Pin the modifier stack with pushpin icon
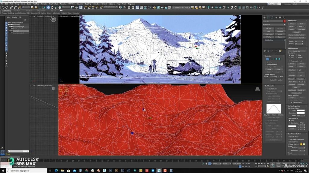Image resolution: width=309 pixels, height=173 pixels. pyautogui.click(x=264, y=51)
